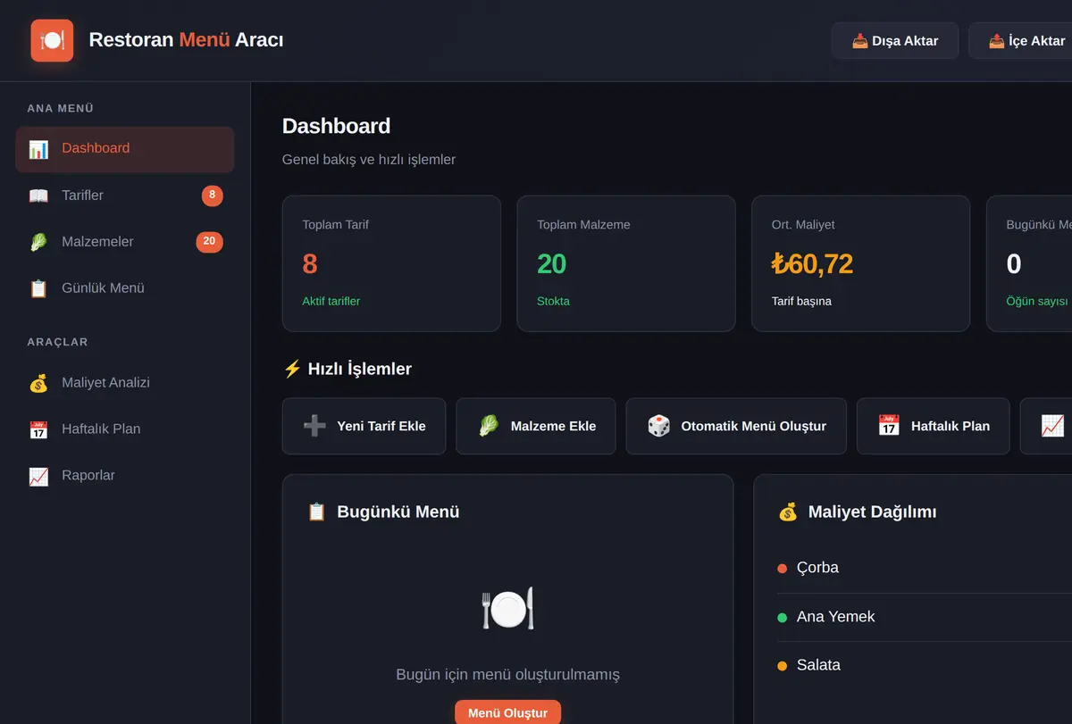The image size is (1072, 724).
Task: Select Günlük Menü in the sidebar
Action: coord(125,288)
